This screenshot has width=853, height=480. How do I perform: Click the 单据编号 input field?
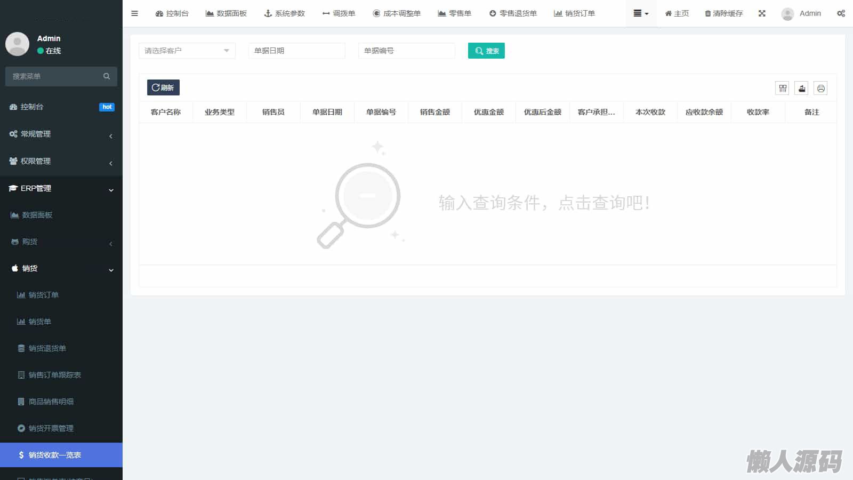coord(407,51)
